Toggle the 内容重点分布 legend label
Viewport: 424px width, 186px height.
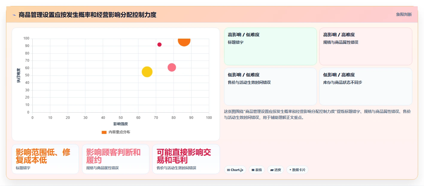pyautogui.click(x=119, y=132)
